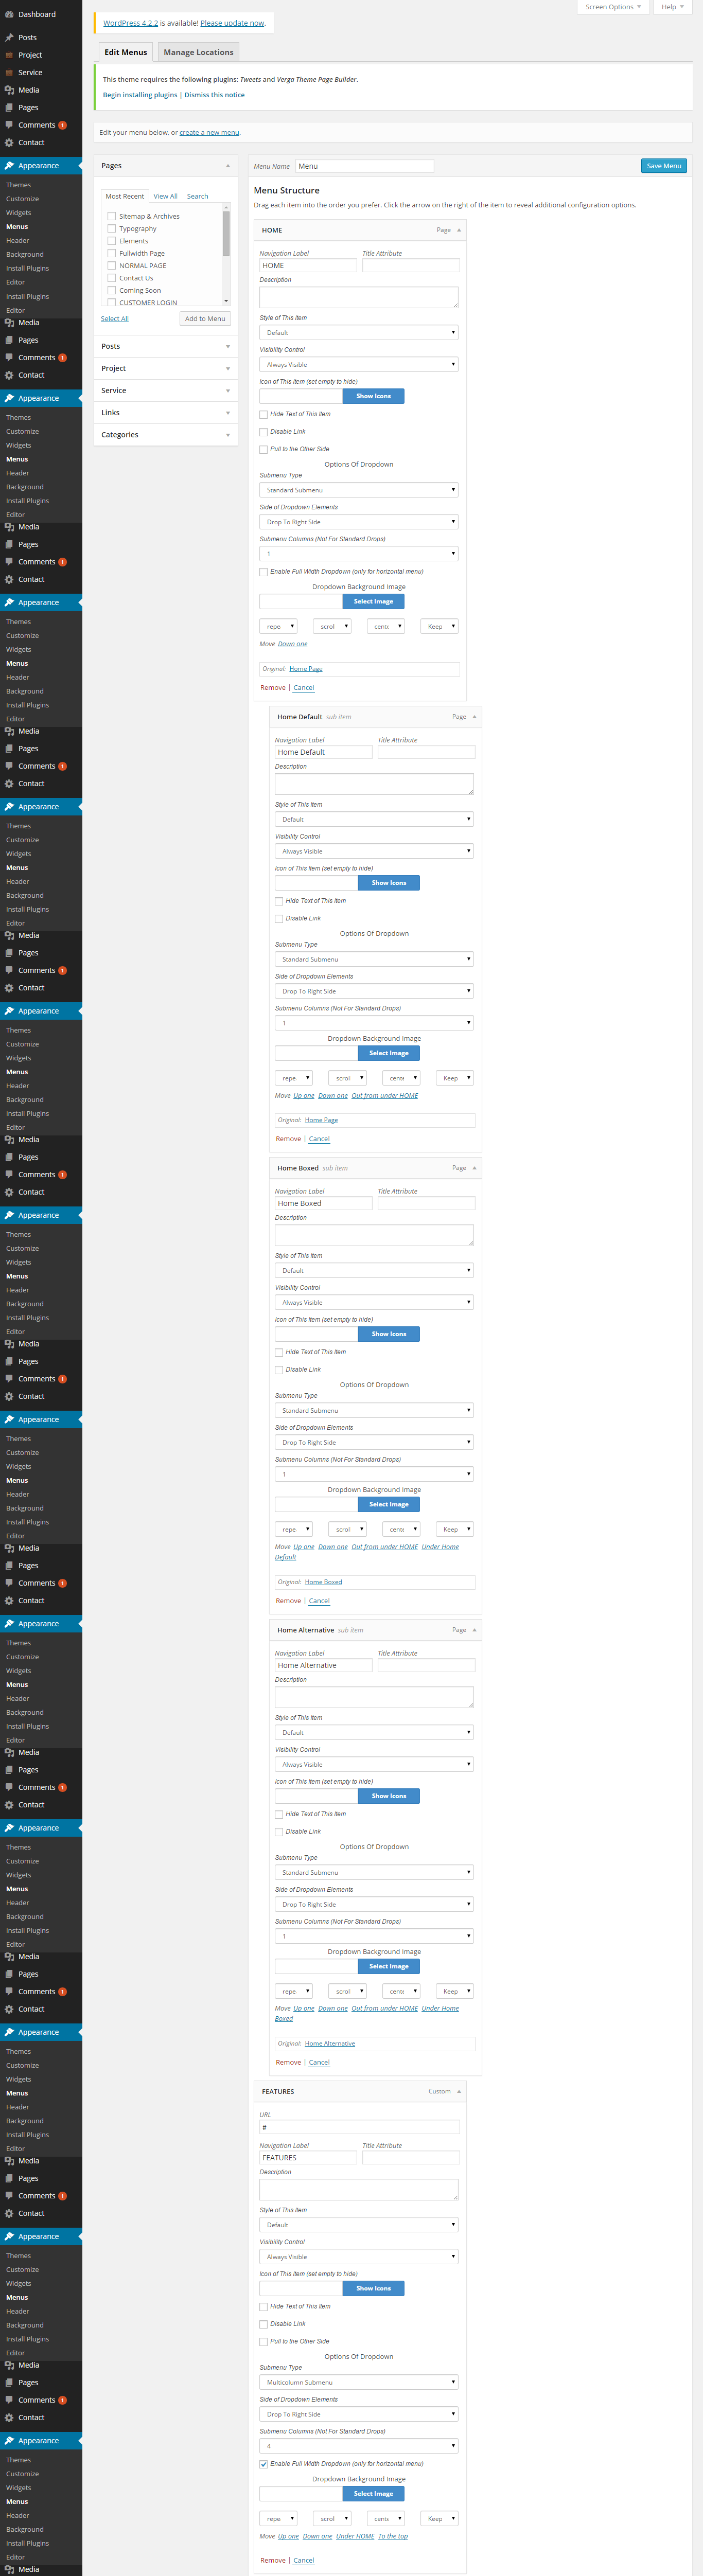Select the Elements page checkbox
703x2576 pixels.
(111, 241)
